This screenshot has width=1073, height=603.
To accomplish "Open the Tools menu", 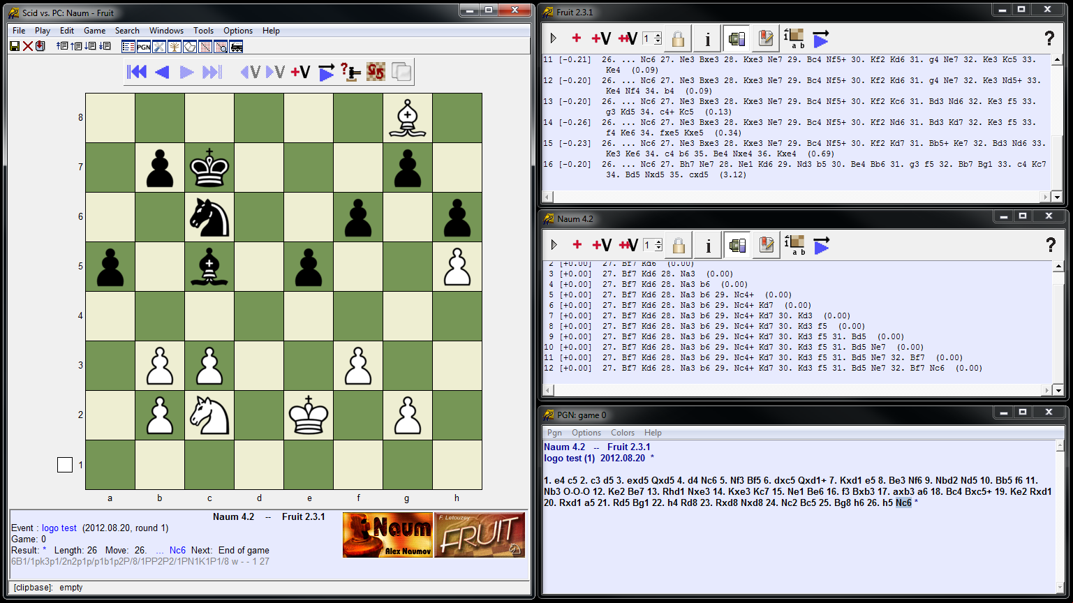I will pyautogui.click(x=204, y=31).
